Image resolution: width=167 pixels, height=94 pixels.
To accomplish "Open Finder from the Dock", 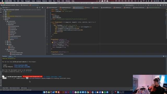I will [44, 92].
